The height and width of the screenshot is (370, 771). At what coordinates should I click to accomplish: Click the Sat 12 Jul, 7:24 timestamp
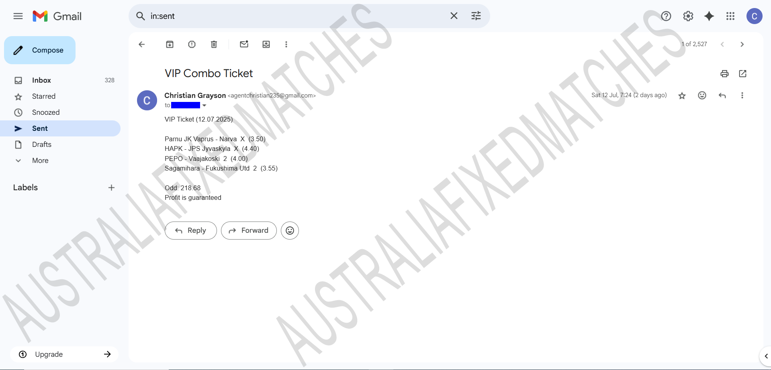click(629, 95)
